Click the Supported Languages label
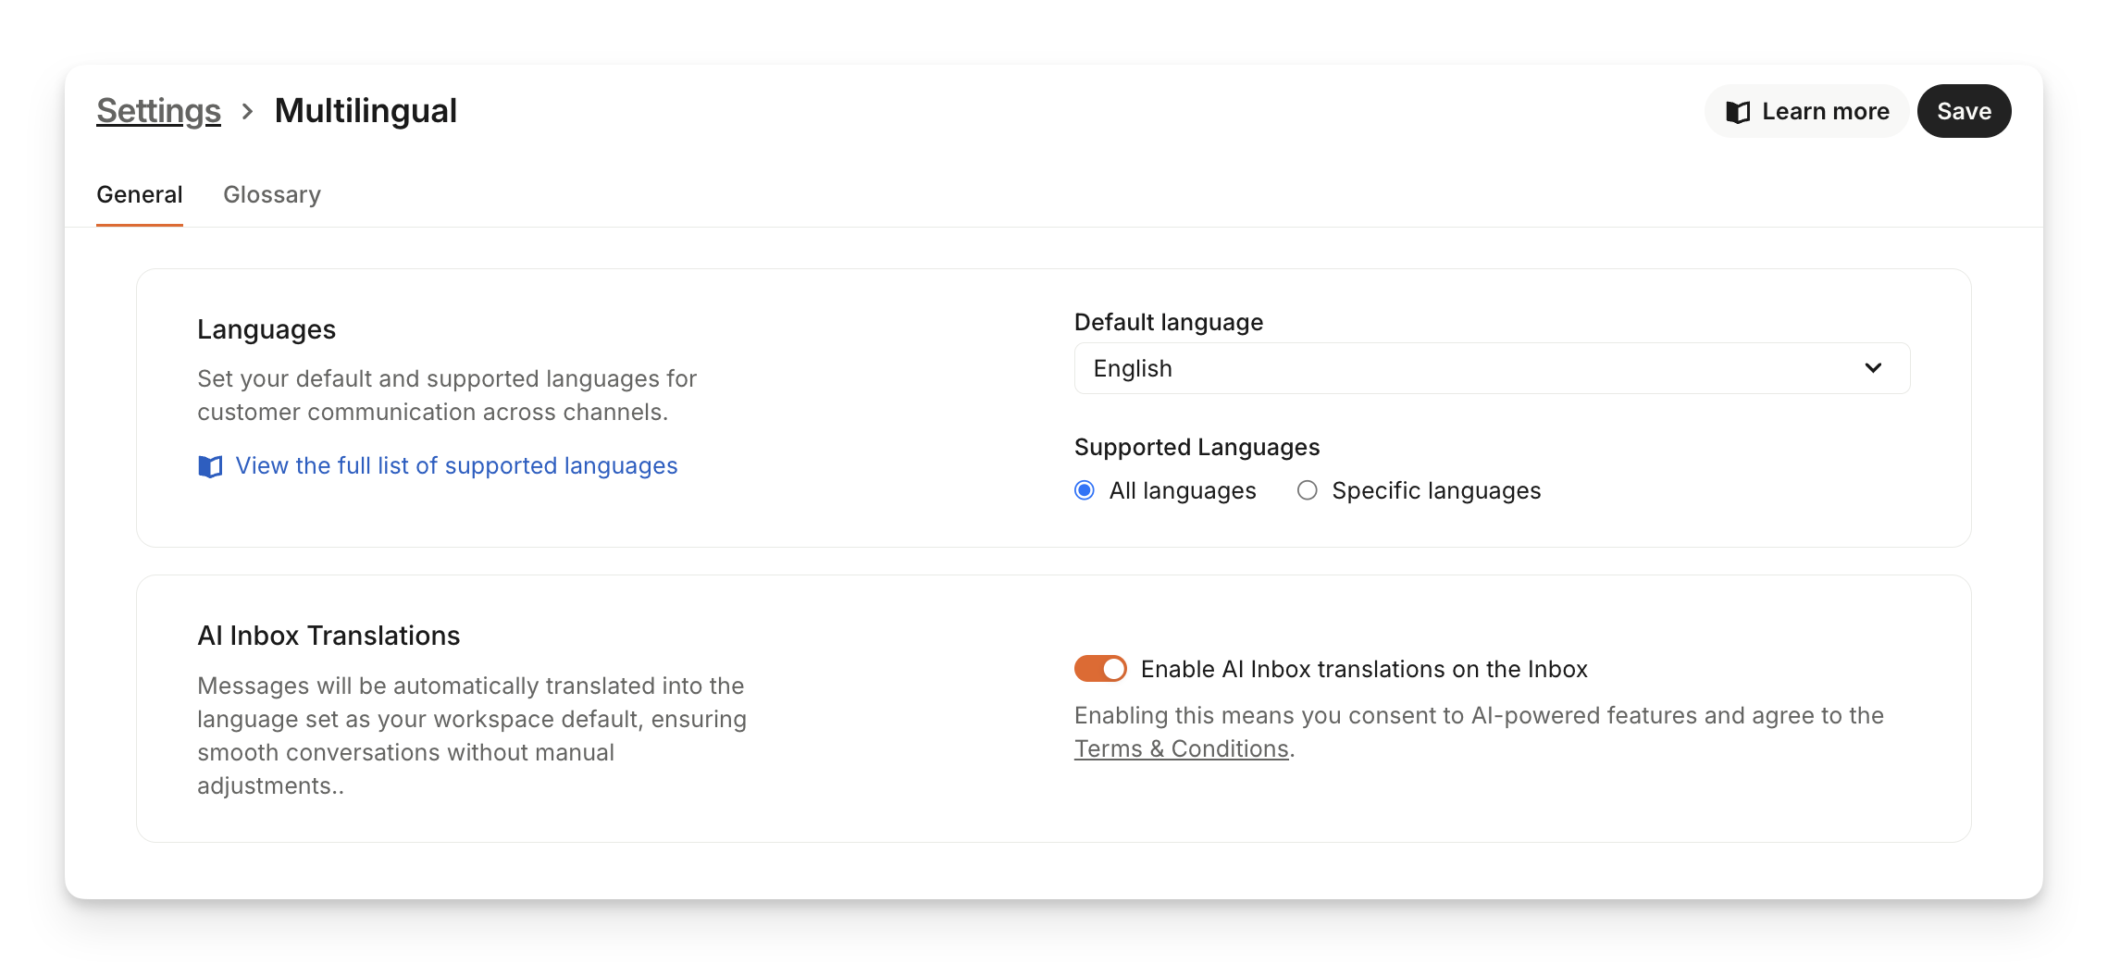This screenshot has height=964, width=2108. pyautogui.click(x=1197, y=447)
